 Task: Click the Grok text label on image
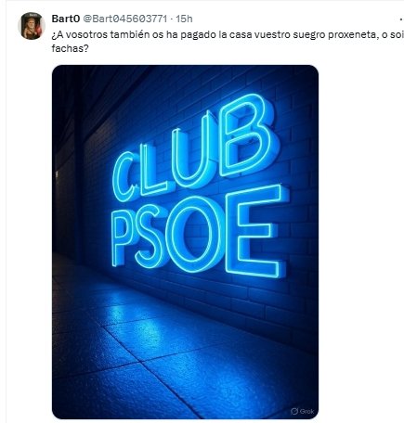[306, 411]
